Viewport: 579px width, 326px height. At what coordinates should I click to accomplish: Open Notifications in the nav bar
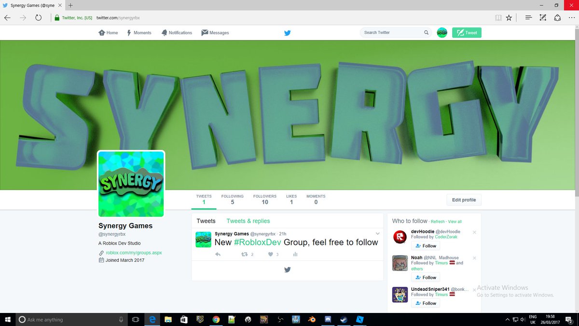pos(177,33)
